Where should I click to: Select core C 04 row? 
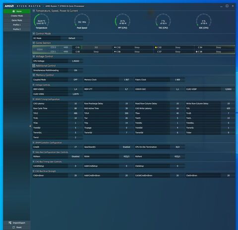pos(215,47)
